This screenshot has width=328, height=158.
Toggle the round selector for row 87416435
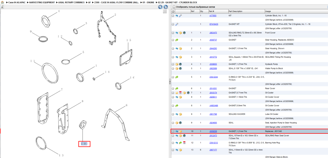click(173, 24)
